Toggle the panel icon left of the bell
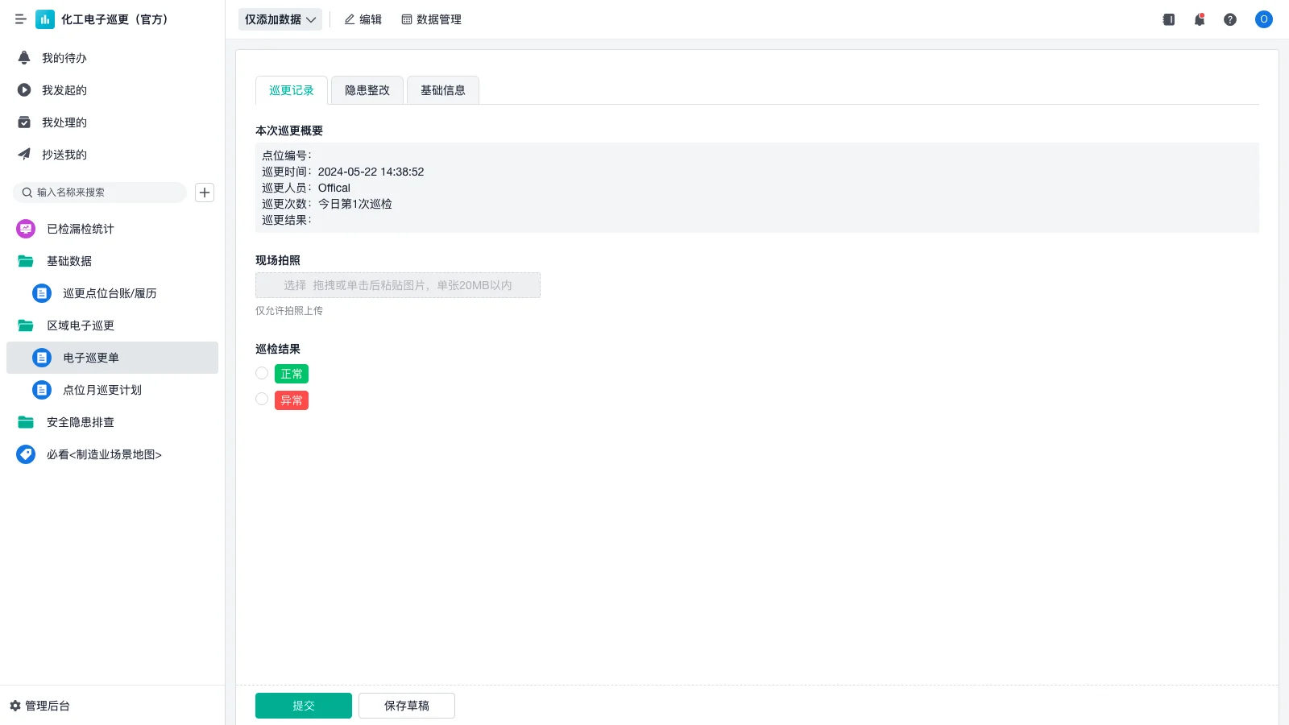Screen dimensions: 1289x725 (1167, 19)
